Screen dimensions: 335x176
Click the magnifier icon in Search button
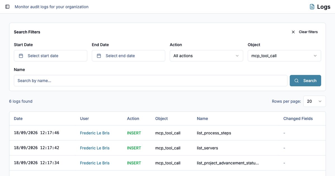(297, 81)
